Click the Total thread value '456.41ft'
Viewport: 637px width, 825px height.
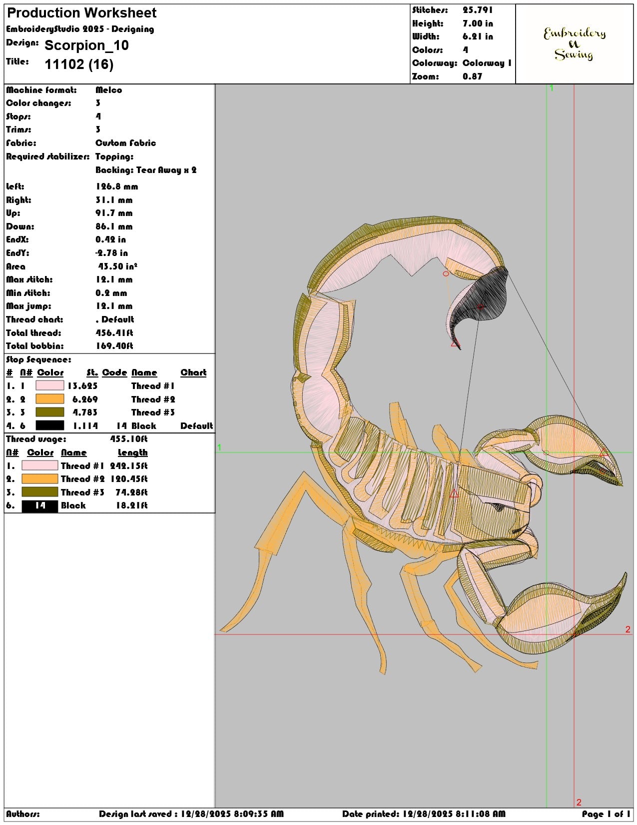point(114,333)
